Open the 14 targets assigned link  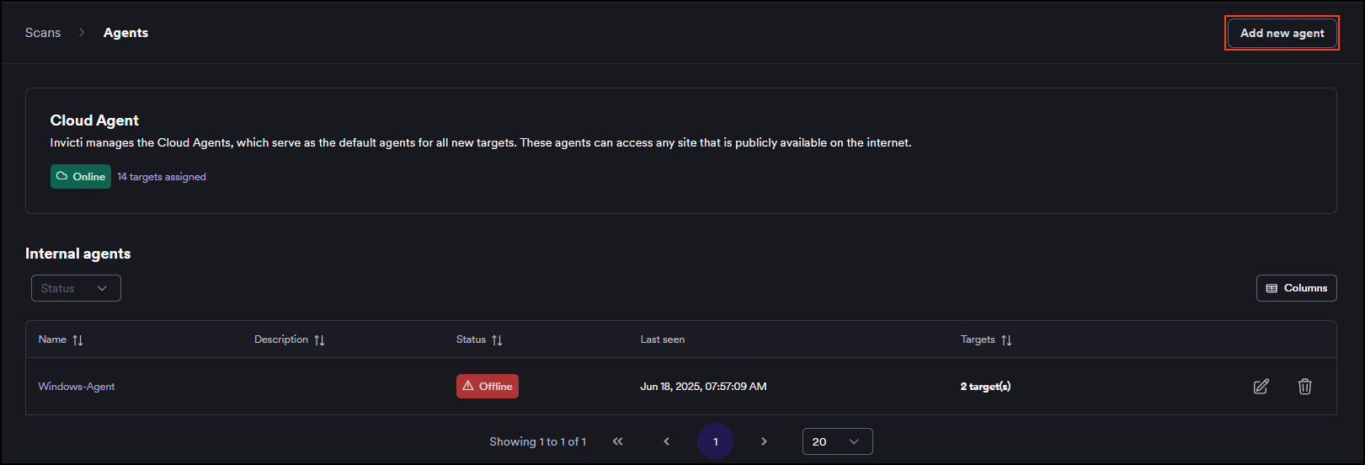tap(162, 177)
